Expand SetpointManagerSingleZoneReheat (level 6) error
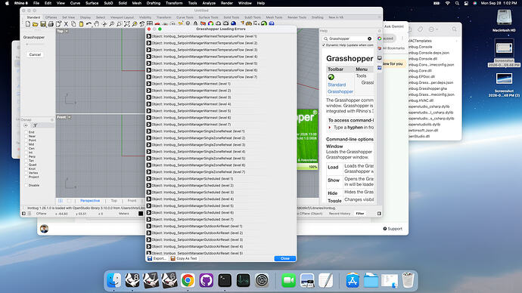This screenshot has height=293, width=522. pos(149,165)
